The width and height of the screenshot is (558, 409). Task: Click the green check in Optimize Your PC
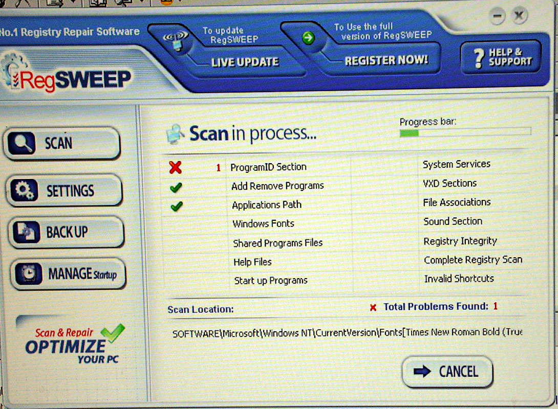click(113, 333)
